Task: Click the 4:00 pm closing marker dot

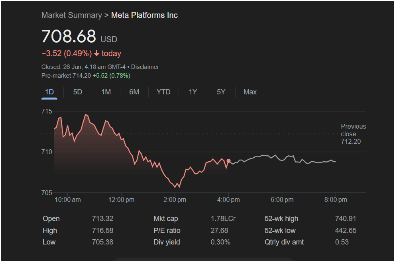Action: 228,161
